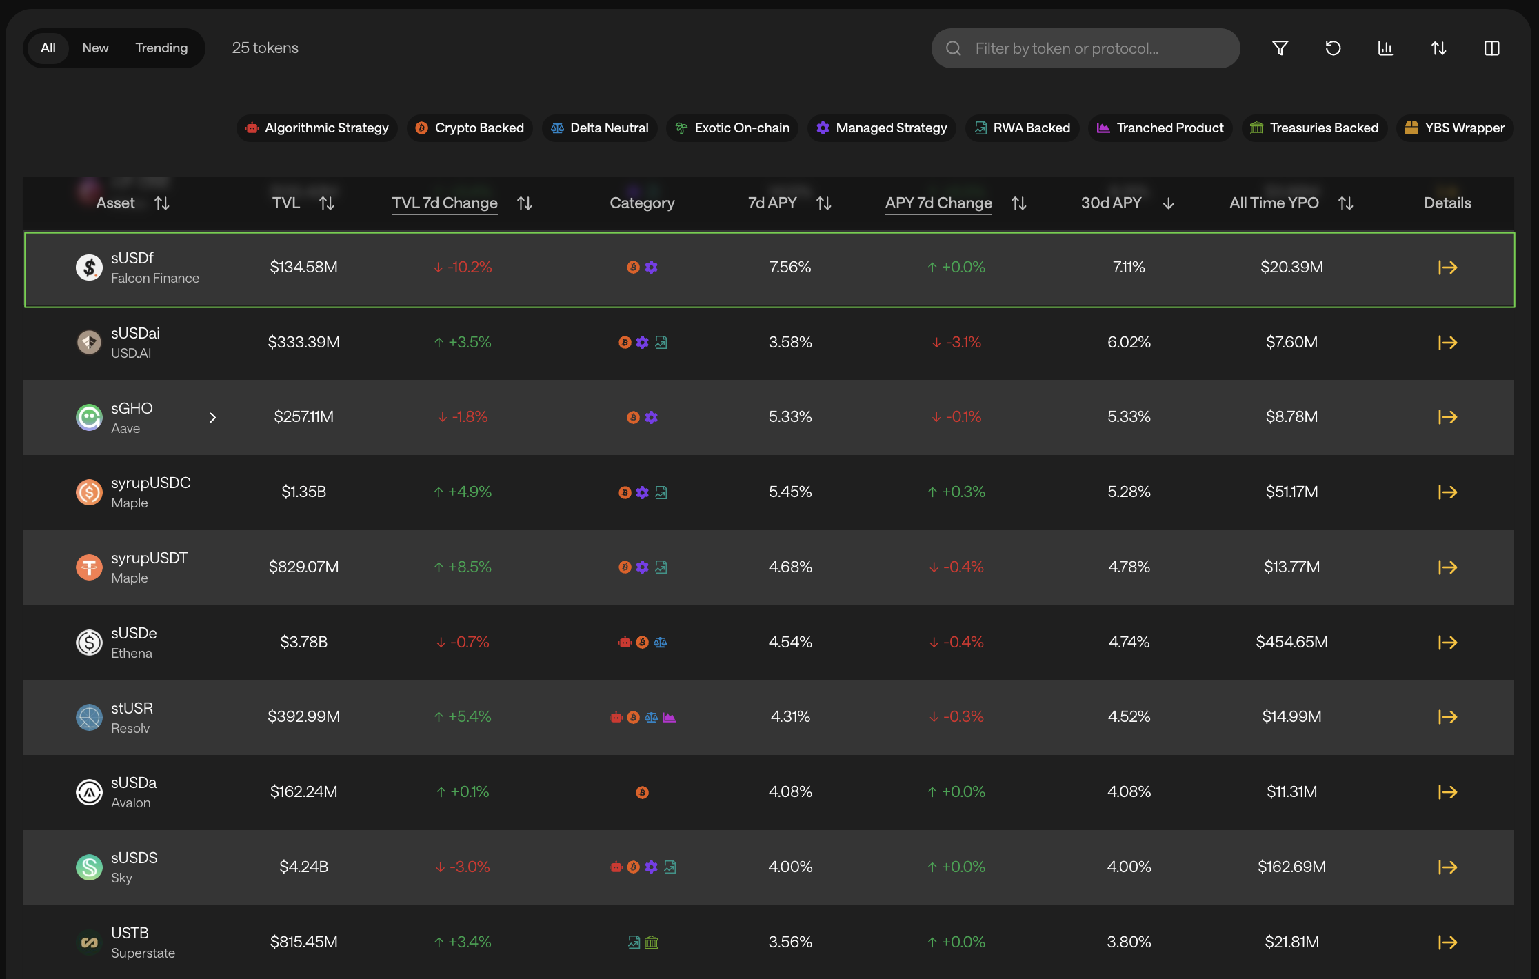Toggle the Crypto Backed category filter
1539x979 pixels.
pos(470,128)
